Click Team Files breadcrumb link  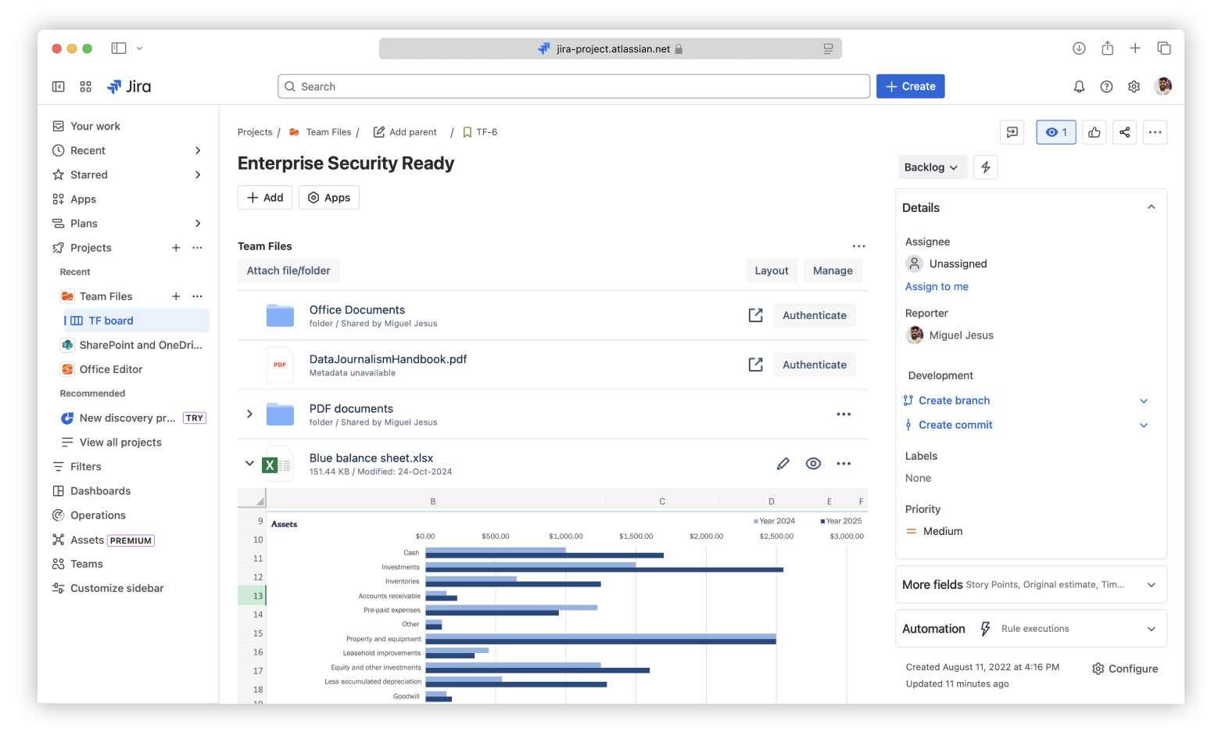pyautogui.click(x=328, y=132)
